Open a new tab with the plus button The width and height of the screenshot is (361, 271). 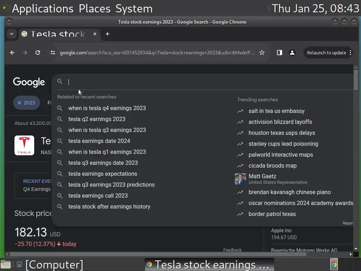pos(107,34)
